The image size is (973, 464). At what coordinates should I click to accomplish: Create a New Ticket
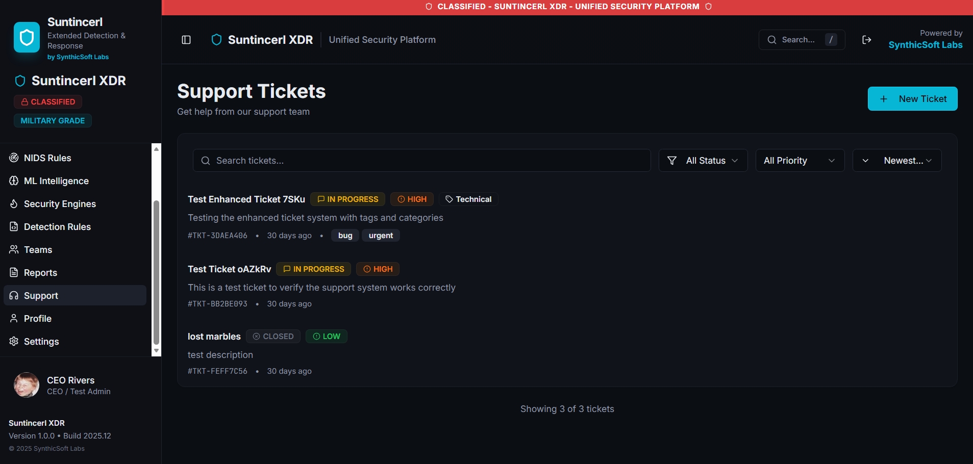pos(912,99)
